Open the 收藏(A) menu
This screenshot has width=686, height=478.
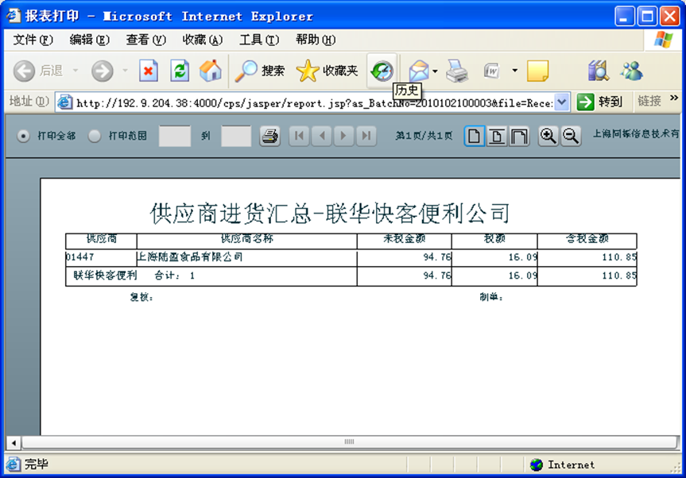pyautogui.click(x=202, y=40)
